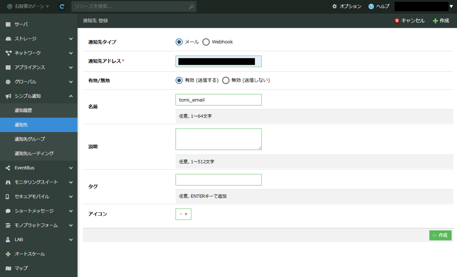Open the account dropdown arrow at top right
The image size is (457, 277).
click(451, 6)
